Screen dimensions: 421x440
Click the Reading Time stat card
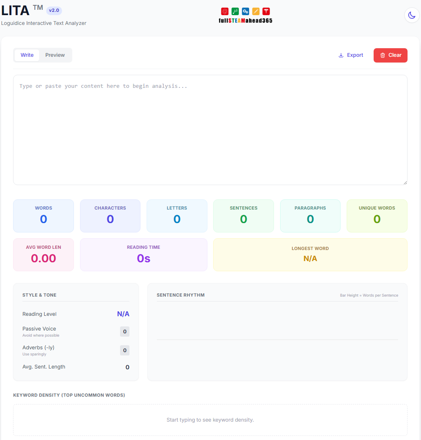[144, 255]
